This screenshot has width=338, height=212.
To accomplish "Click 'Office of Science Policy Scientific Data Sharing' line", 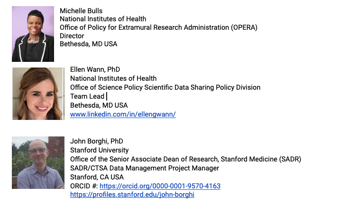I will click(165, 87).
